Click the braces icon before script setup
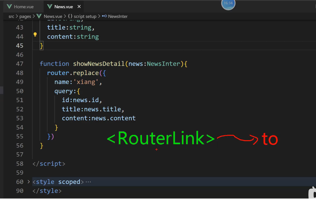This screenshot has height=199, width=316. click(x=70, y=16)
